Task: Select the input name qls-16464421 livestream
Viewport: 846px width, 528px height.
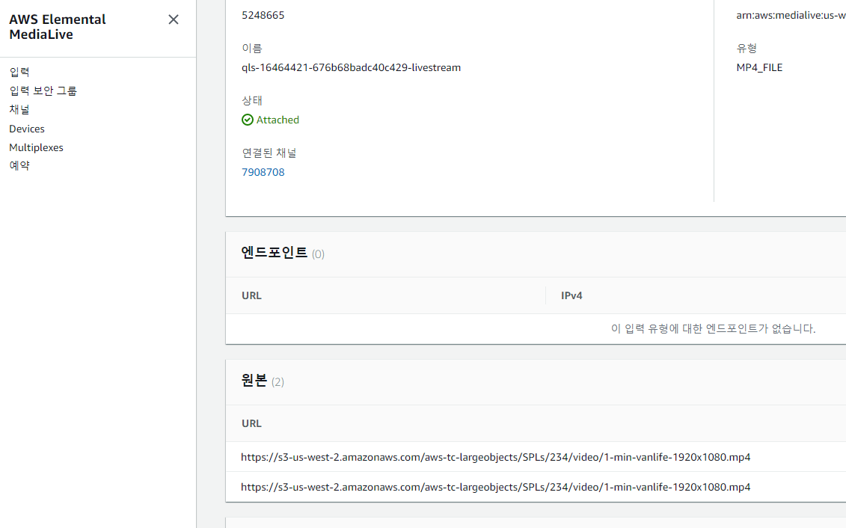Action: pos(352,67)
